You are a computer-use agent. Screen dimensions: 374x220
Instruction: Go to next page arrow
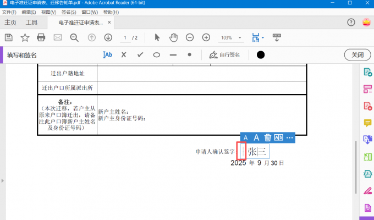(x=108, y=37)
